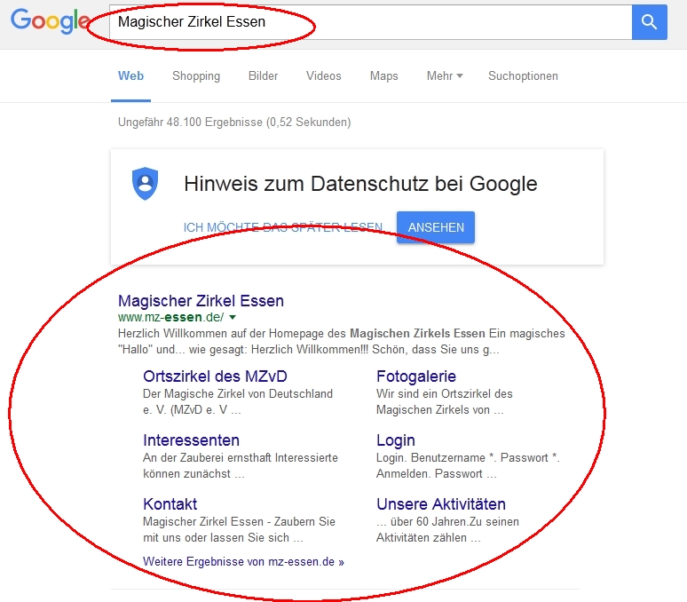Screen dimensions: 687x602
Task: Click snippet 'Magischer Zirkel Essen - Zaubern Sie'
Action: pyautogui.click(x=239, y=521)
